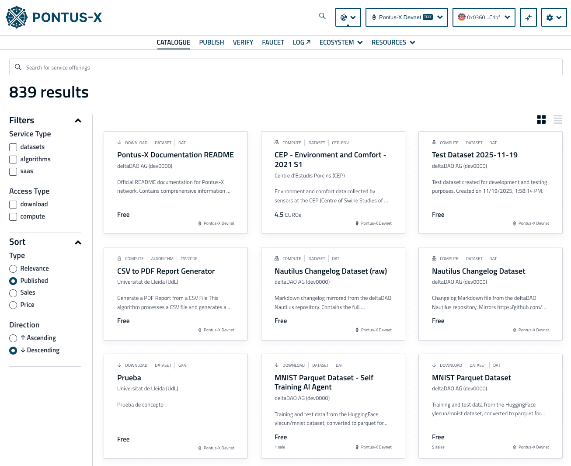
Task: Open the MNIST Parquet Dataset card
Action: [x=471, y=377]
